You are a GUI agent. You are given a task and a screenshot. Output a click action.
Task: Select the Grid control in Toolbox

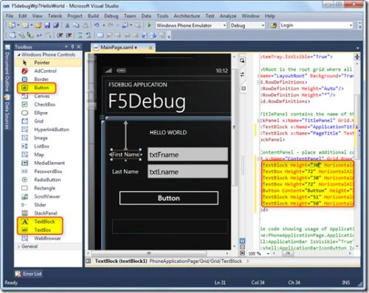tap(48, 121)
